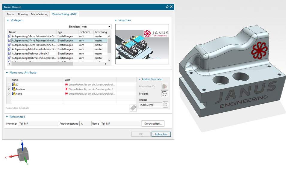
Task: Select template Aufspannung Drehmaschine 2 Revol...
Action: point(57,58)
